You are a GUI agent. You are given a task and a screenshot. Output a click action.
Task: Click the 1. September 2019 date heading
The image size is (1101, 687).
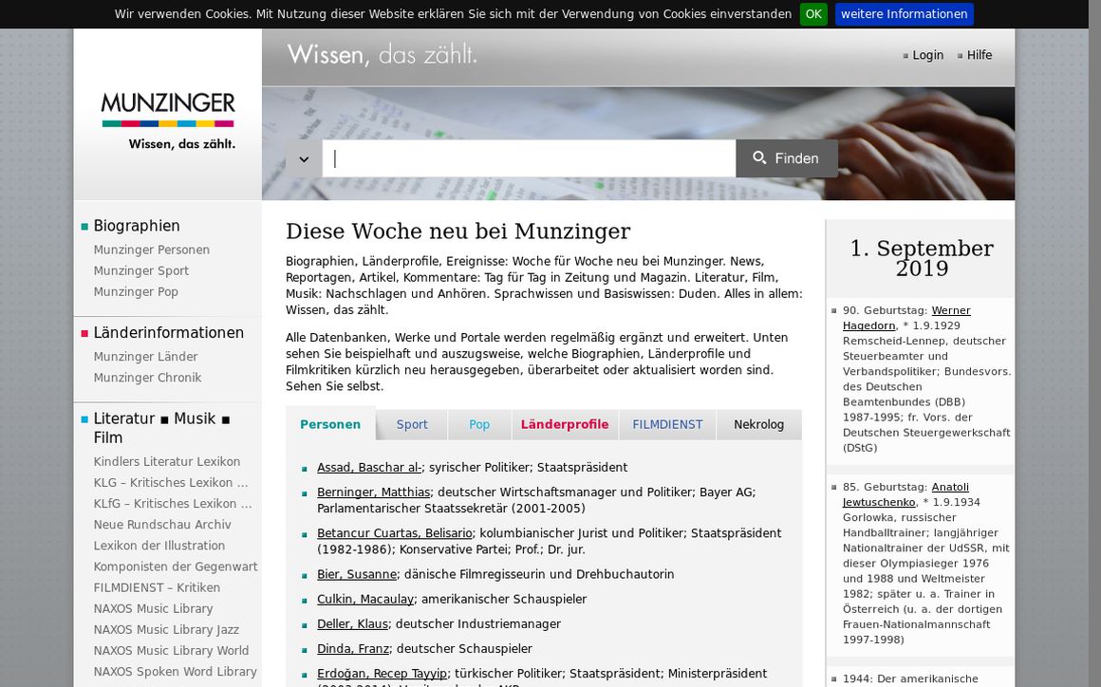click(x=922, y=258)
